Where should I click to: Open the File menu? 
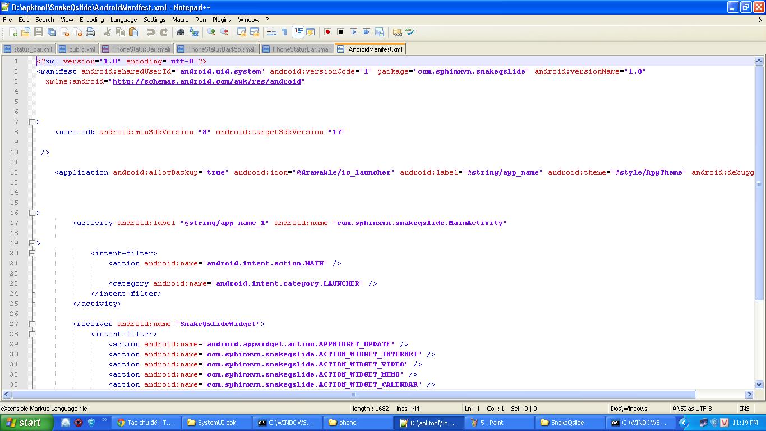(7, 20)
